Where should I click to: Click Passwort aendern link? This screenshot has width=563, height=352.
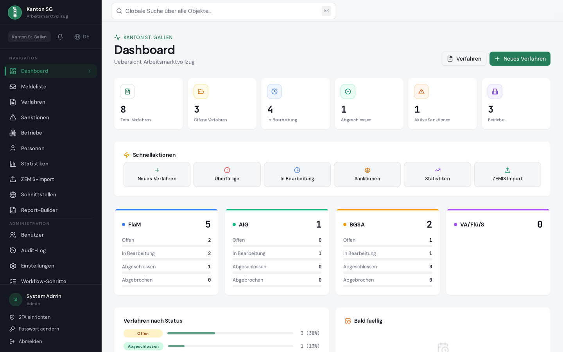click(x=39, y=329)
